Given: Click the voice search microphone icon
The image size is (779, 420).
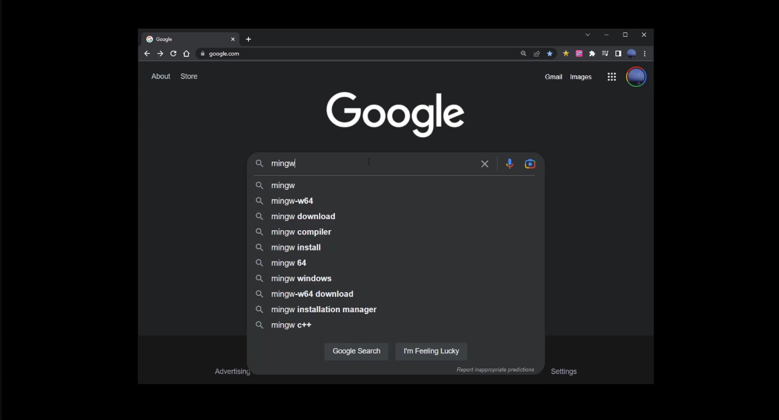Looking at the screenshot, I should click(509, 163).
